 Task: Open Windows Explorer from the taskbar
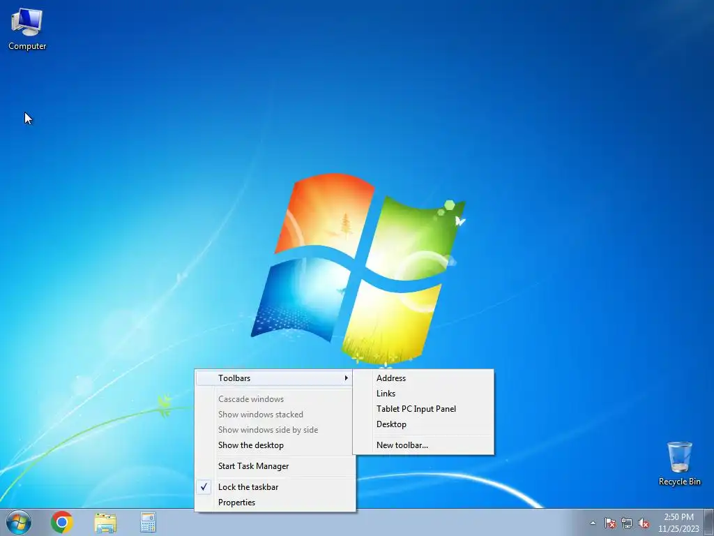[x=105, y=522]
